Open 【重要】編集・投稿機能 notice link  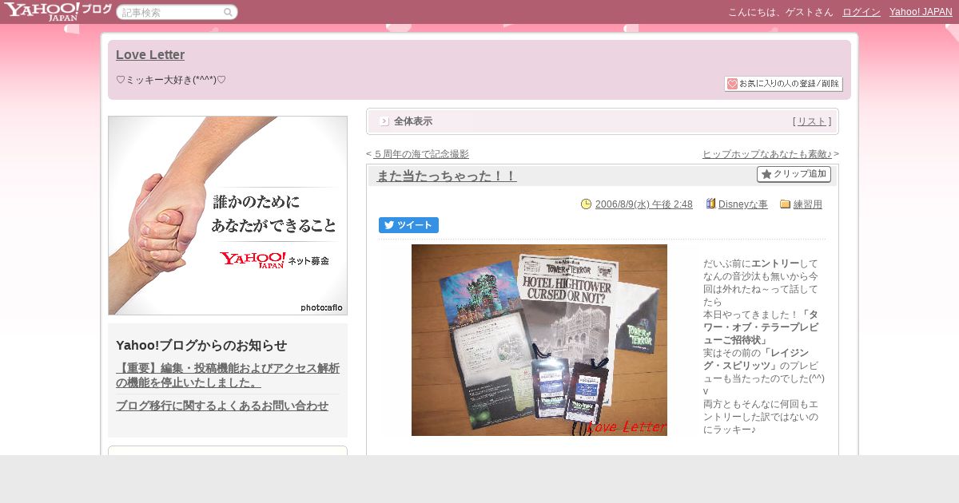click(x=228, y=375)
